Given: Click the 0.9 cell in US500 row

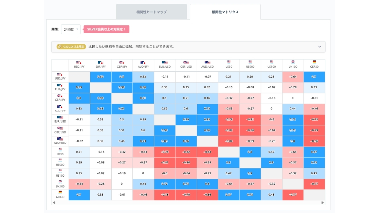Looking at the screenshot, I should pyautogui.click(x=272, y=163).
